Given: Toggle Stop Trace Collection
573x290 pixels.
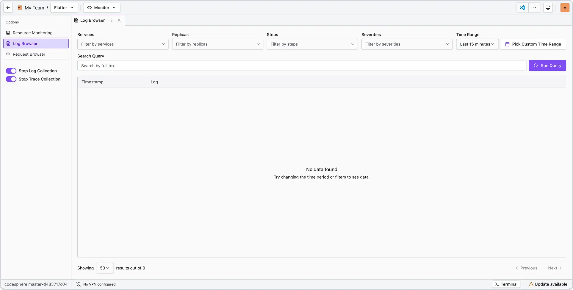Looking at the screenshot, I should [x=11, y=79].
